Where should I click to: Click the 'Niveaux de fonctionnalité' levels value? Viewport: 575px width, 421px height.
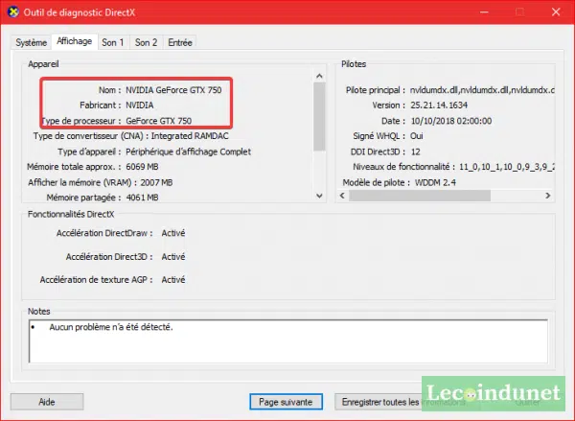[506, 167]
